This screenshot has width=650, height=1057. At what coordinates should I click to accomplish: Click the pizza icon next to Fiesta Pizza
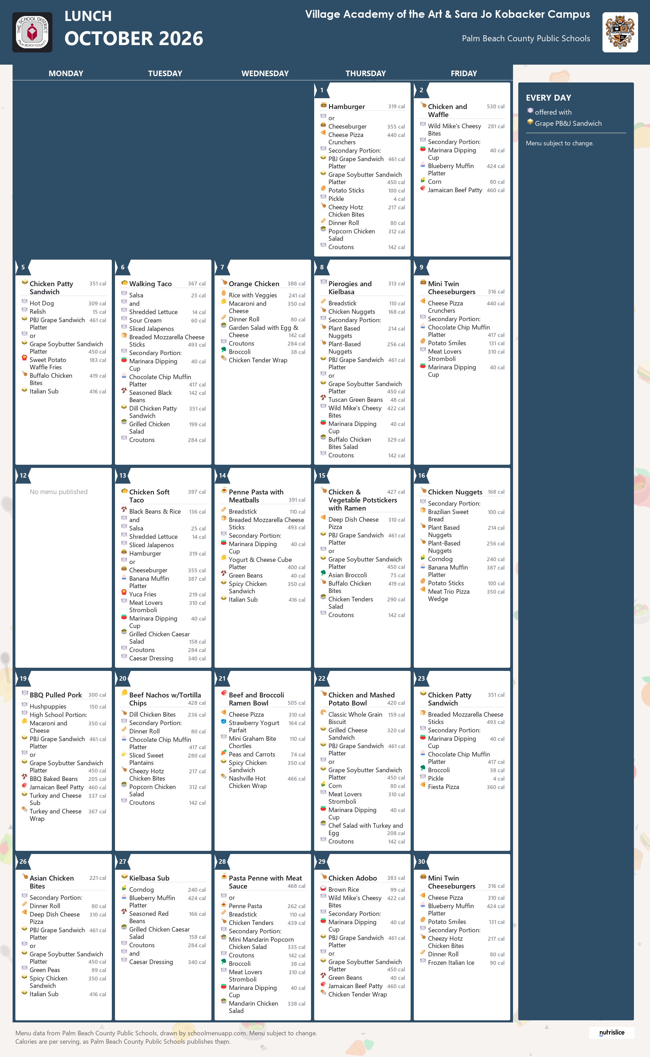tap(423, 785)
